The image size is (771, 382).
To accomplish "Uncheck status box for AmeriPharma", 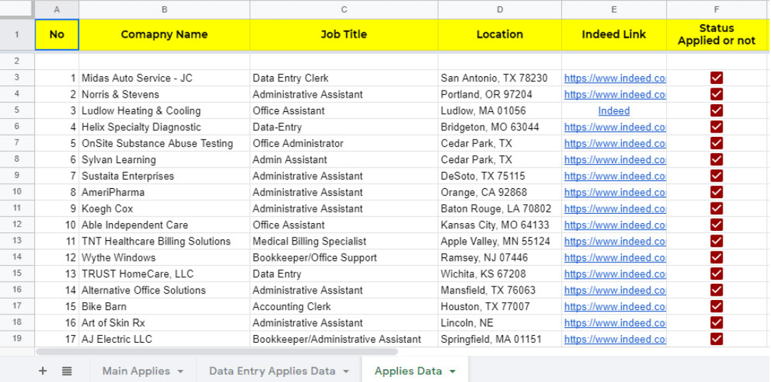I will tap(716, 192).
